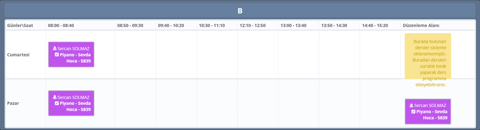Select the 08:50 - 09:30 column header
This screenshot has width=480, height=130.
(x=130, y=25)
